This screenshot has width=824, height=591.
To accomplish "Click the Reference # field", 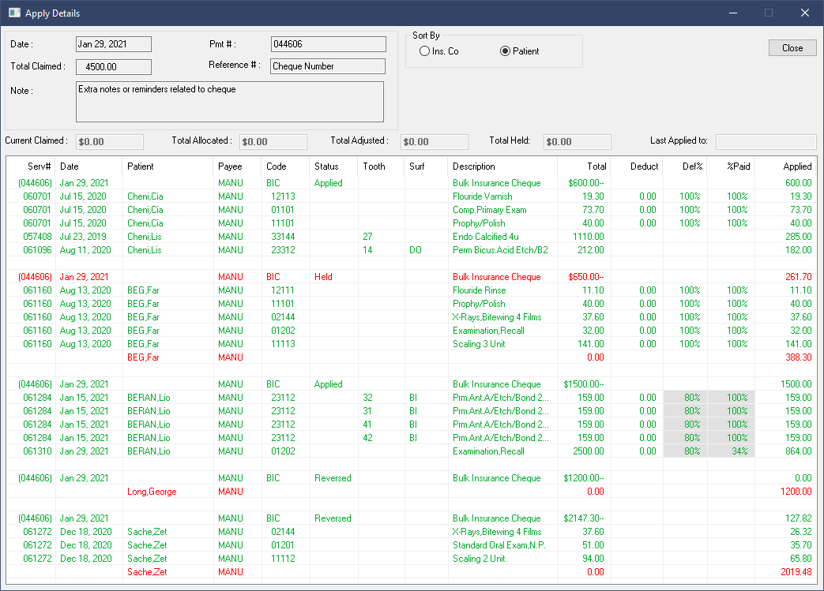I will pyautogui.click(x=328, y=66).
